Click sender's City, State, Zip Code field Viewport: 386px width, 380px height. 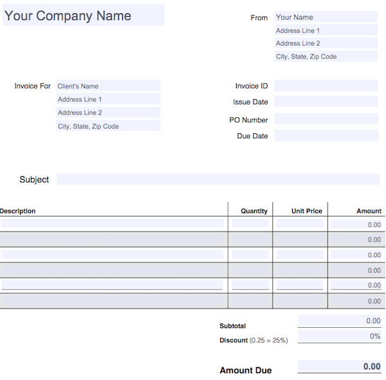[x=326, y=57]
